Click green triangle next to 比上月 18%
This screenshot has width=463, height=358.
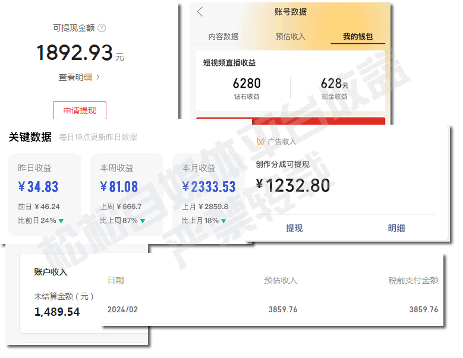224,221
